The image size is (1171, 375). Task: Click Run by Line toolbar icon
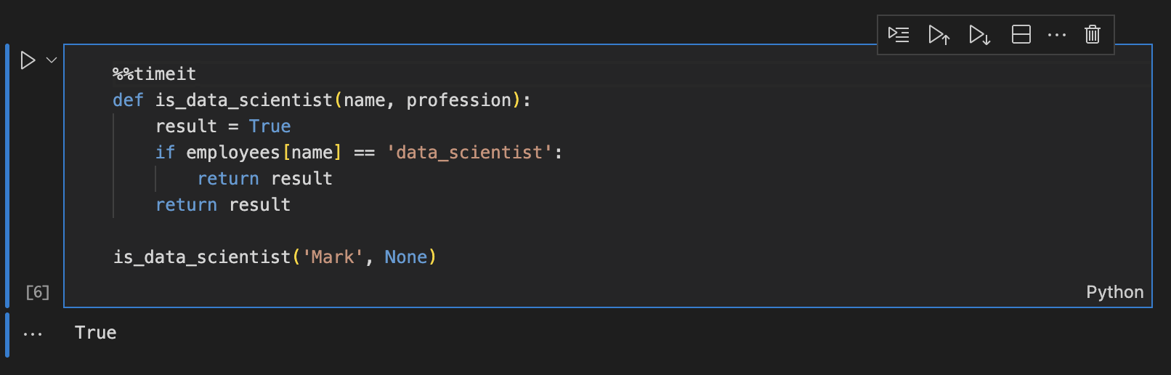click(899, 34)
